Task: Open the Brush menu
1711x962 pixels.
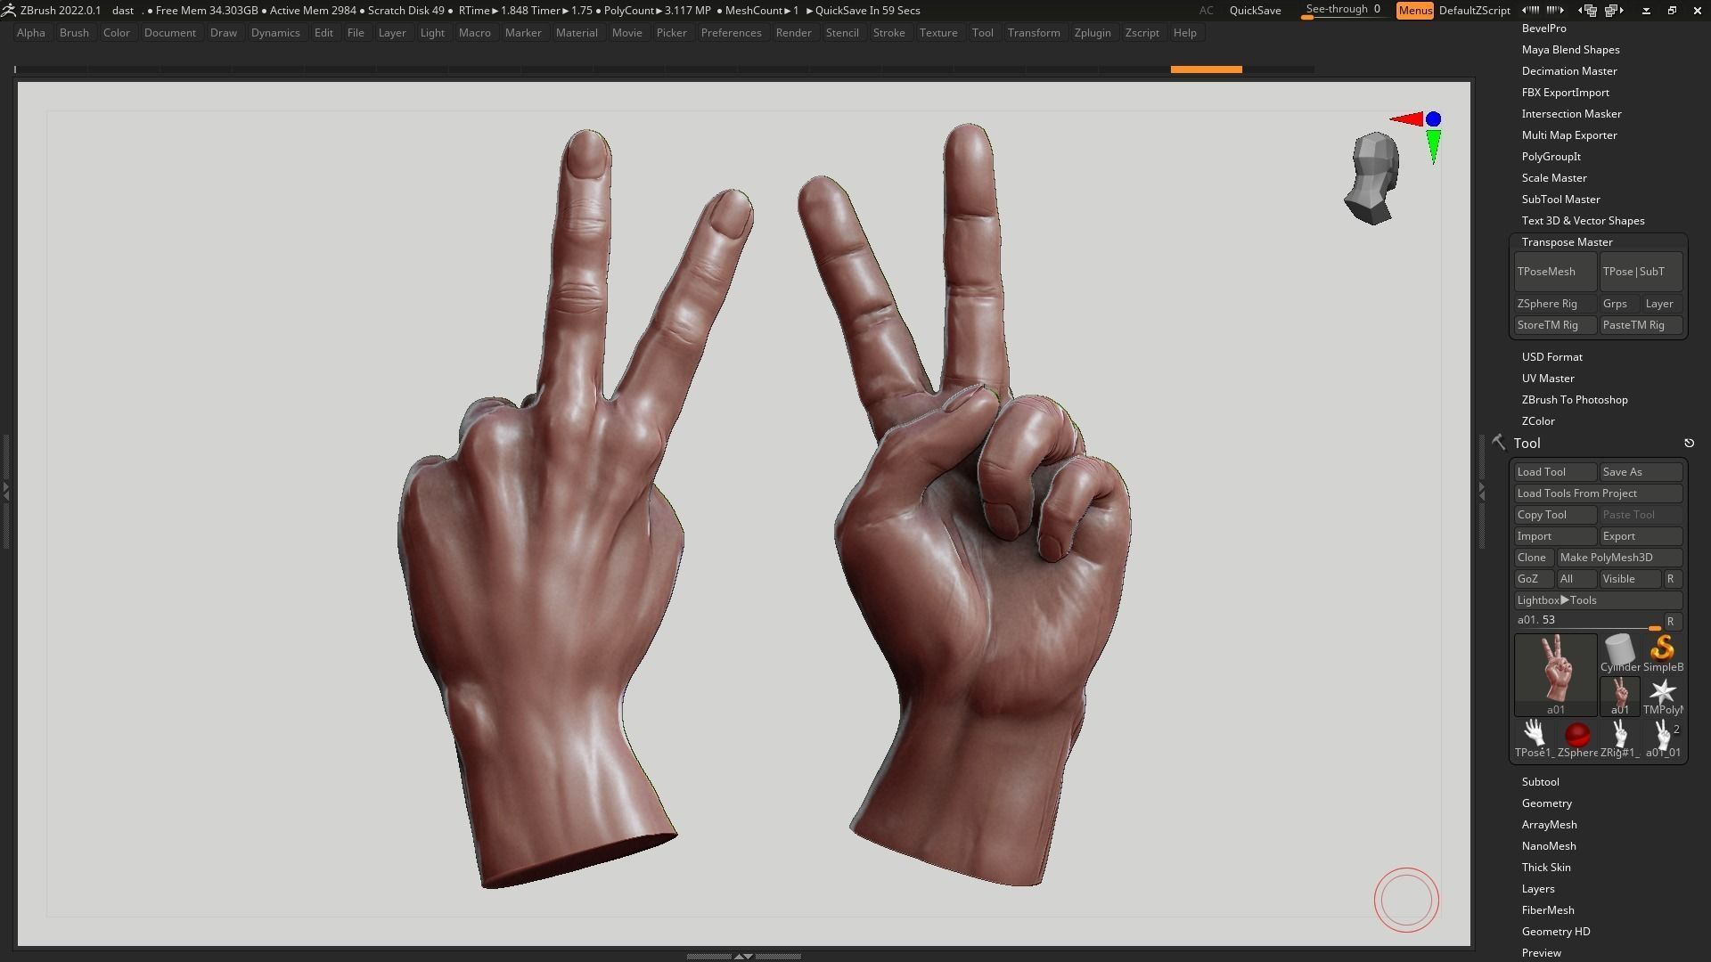Action: (x=74, y=33)
